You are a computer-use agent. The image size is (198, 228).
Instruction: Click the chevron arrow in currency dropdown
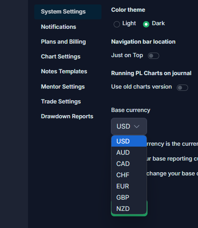[137, 126]
